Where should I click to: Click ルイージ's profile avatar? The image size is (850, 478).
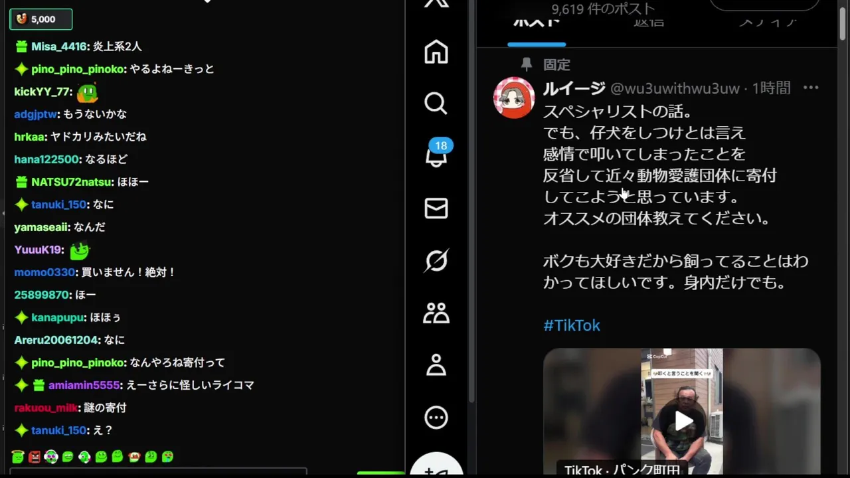click(x=514, y=98)
